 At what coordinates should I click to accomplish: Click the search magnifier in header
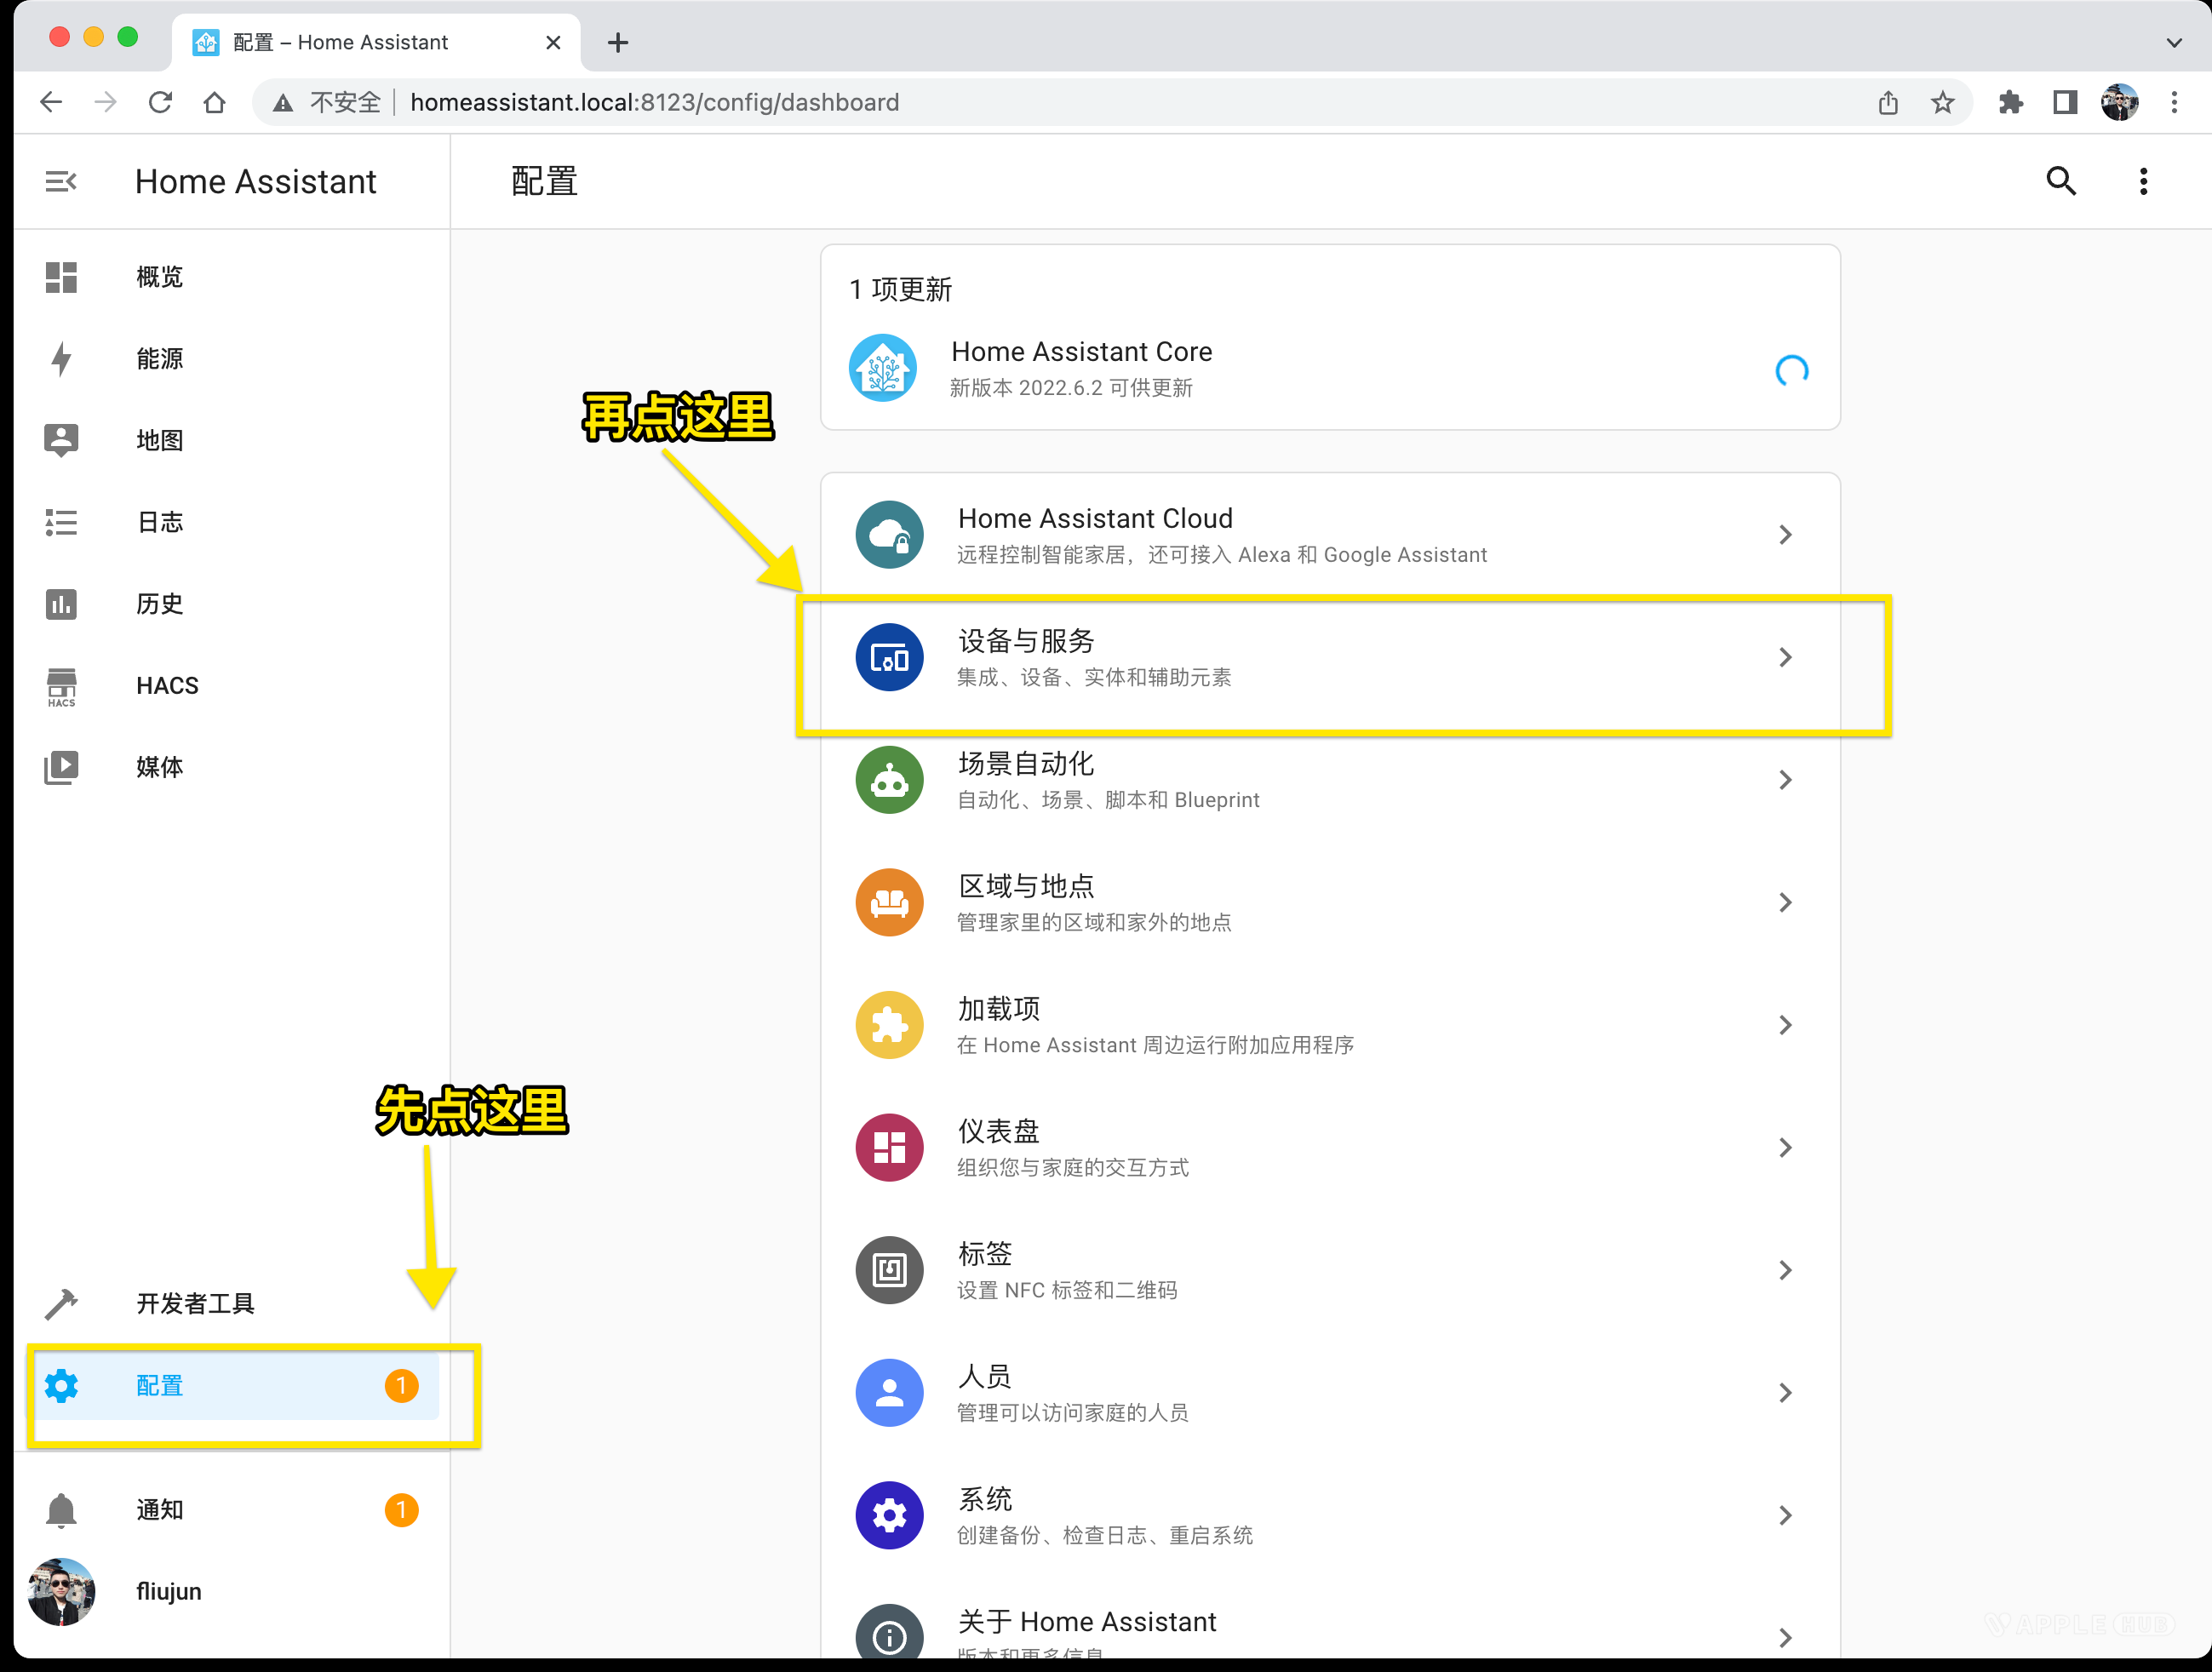tap(2061, 181)
